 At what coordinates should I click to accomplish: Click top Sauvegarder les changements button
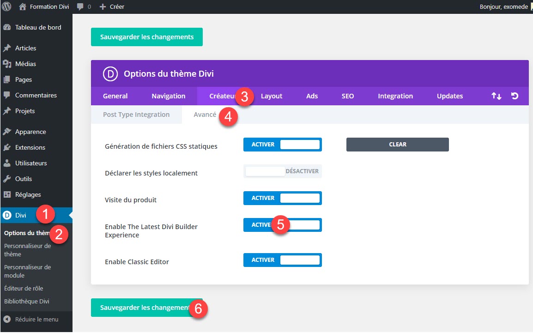point(146,37)
